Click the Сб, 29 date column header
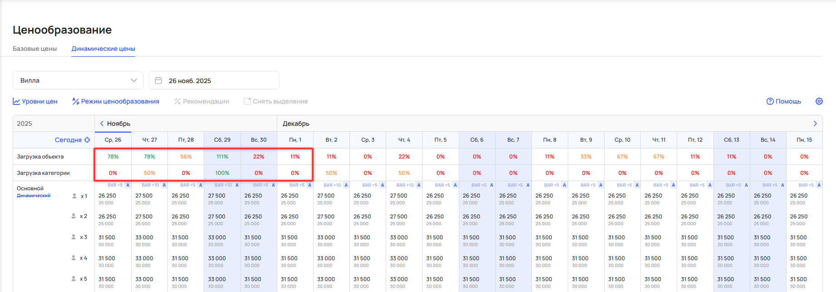 (222, 140)
